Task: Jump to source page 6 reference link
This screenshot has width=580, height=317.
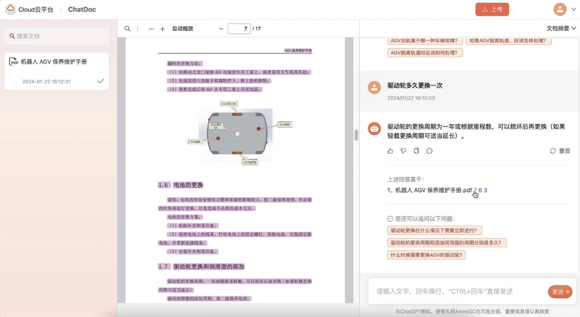Action: tap(480, 190)
